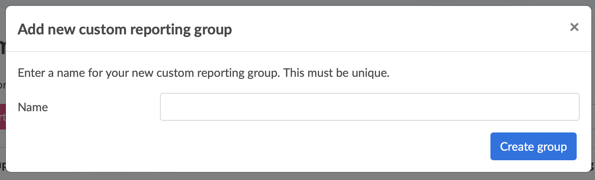The width and height of the screenshot is (595, 180).
Task: Click the X icon in dialog header
Action: [x=574, y=27]
